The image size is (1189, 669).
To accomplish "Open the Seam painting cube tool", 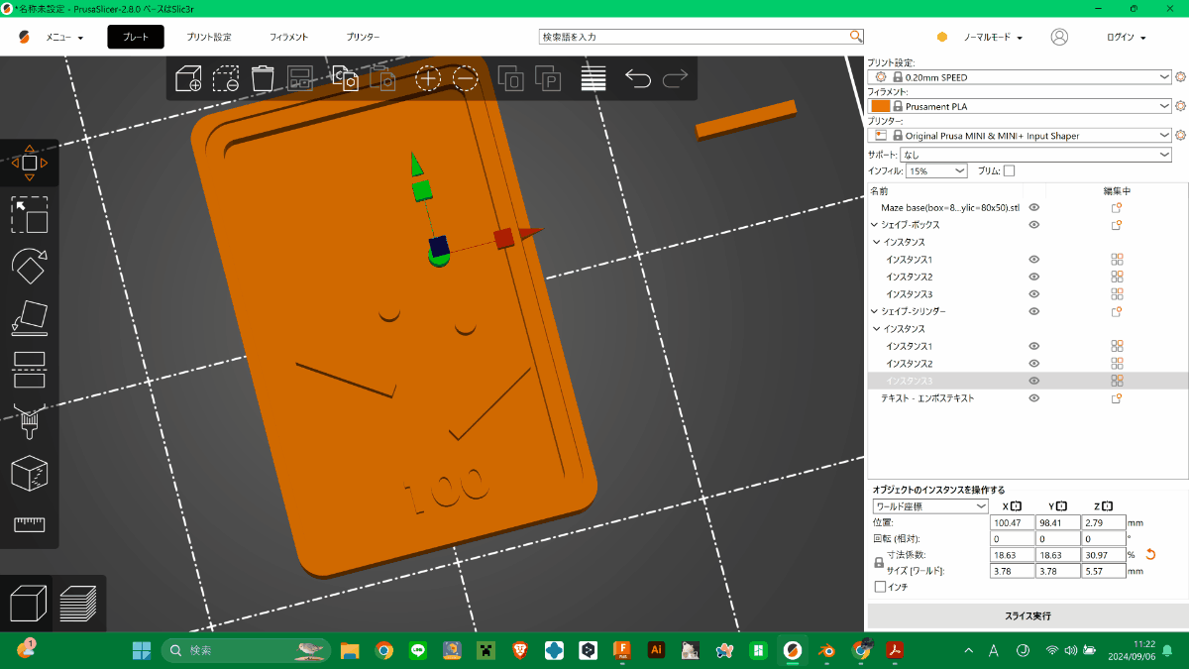I will [29, 473].
